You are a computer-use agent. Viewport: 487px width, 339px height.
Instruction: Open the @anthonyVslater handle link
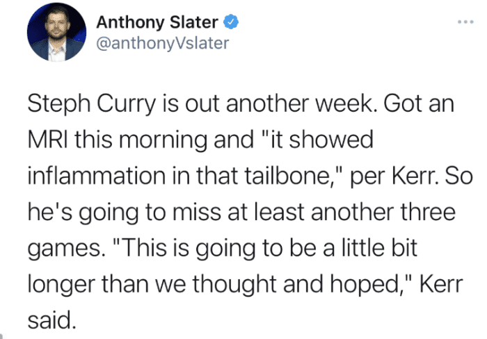pyautogui.click(x=163, y=44)
